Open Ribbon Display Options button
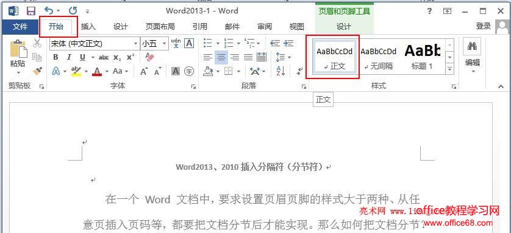 pos(448,11)
